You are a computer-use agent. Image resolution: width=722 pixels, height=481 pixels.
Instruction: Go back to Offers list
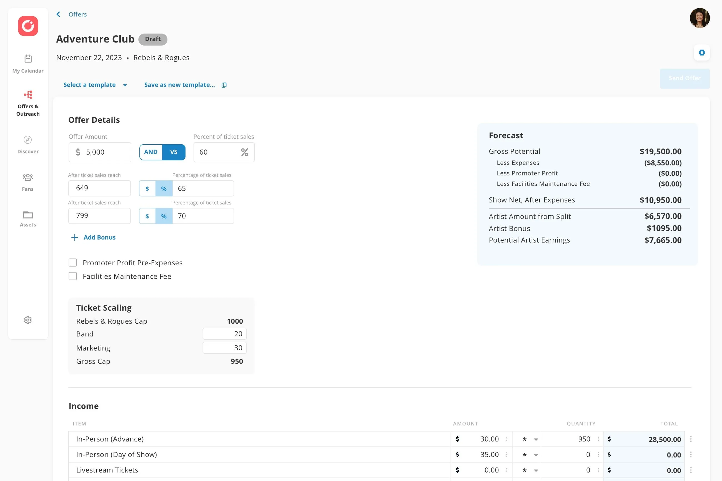pyautogui.click(x=78, y=14)
